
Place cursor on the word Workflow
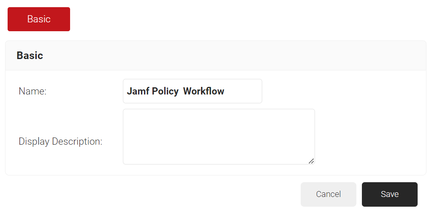[204, 91]
